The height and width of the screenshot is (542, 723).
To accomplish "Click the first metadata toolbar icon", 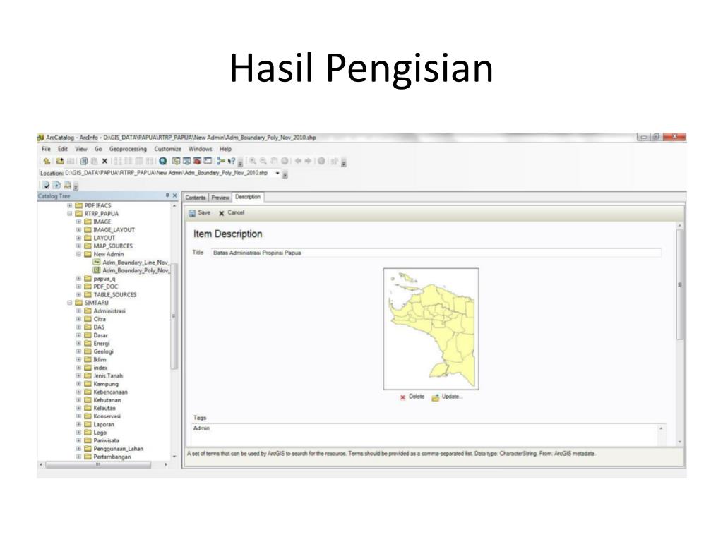I will tap(46, 186).
